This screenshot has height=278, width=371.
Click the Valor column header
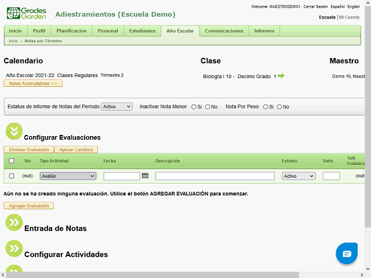(x=328, y=161)
